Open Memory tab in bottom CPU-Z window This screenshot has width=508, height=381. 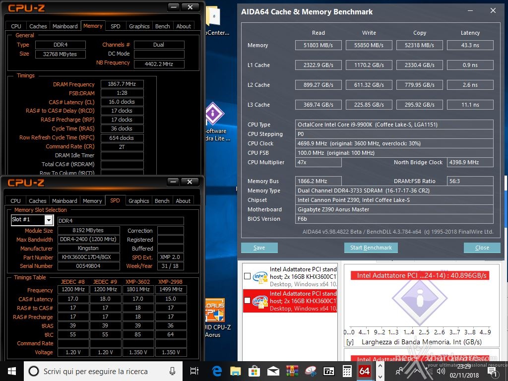[x=92, y=201]
